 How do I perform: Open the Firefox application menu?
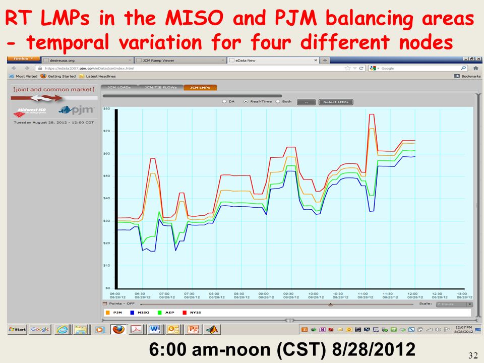[x=24, y=58]
